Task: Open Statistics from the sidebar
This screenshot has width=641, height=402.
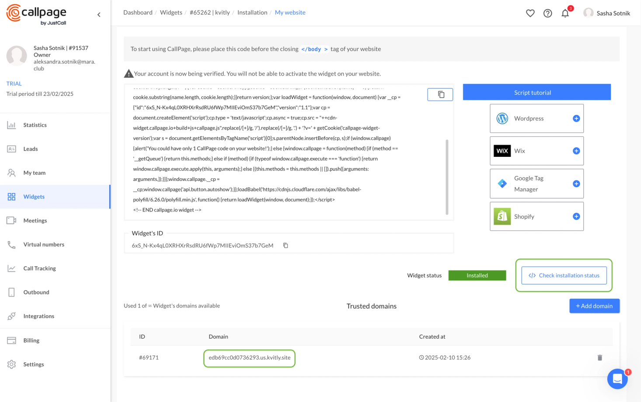Action: (x=55, y=125)
